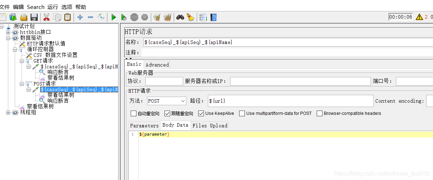
Task: Click the 服务器名称或IP input field
Action: click(x=300, y=81)
